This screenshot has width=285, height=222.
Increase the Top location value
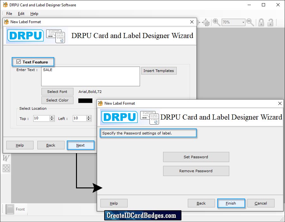pyautogui.click(x=52, y=117)
